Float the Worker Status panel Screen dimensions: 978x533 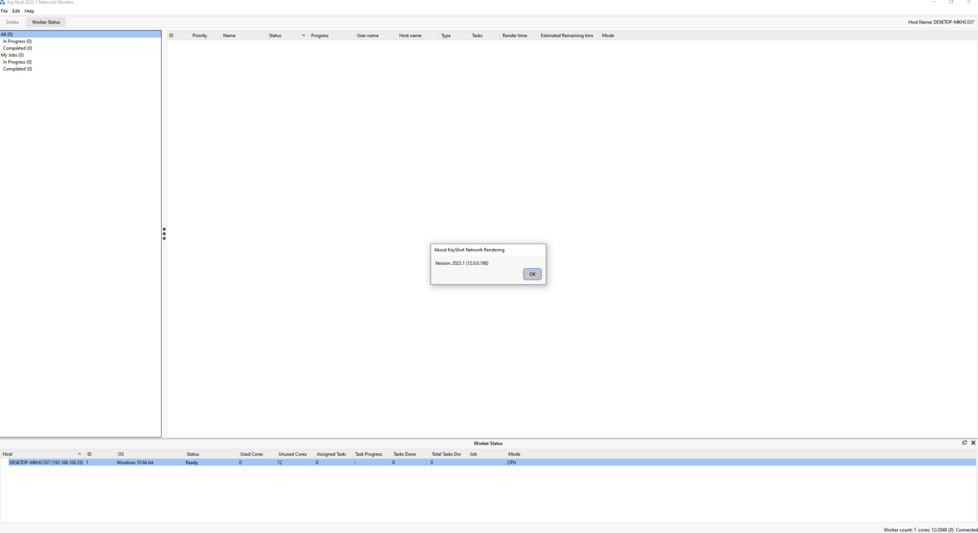point(965,443)
